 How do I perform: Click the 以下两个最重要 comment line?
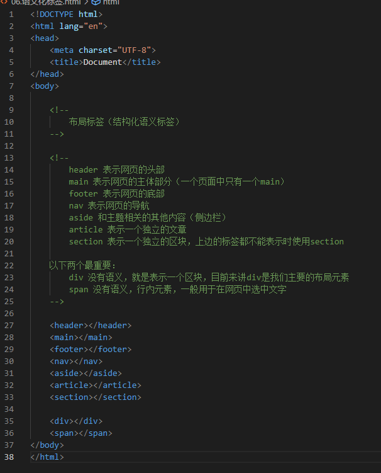pos(82,265)
